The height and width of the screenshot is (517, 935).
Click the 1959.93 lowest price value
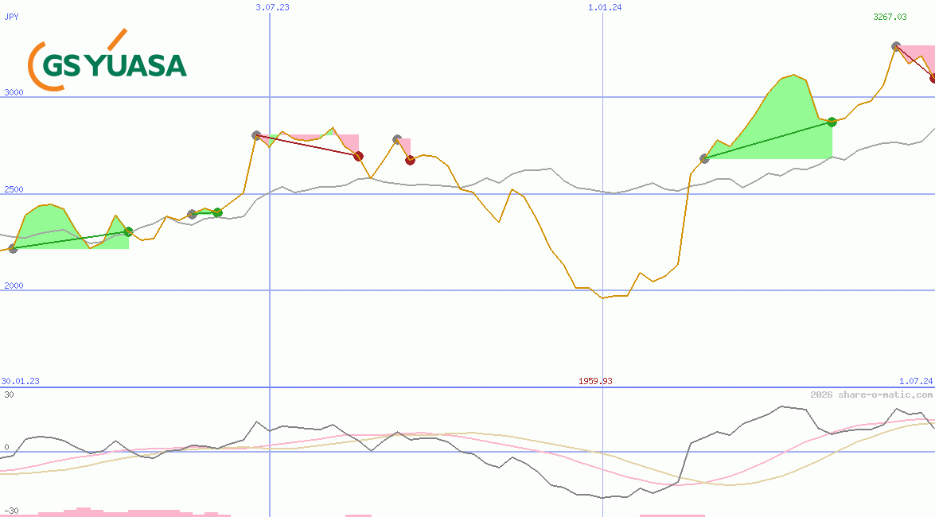[595, 381]
